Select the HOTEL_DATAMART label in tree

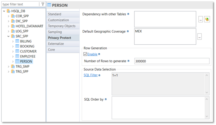(29, 26)
